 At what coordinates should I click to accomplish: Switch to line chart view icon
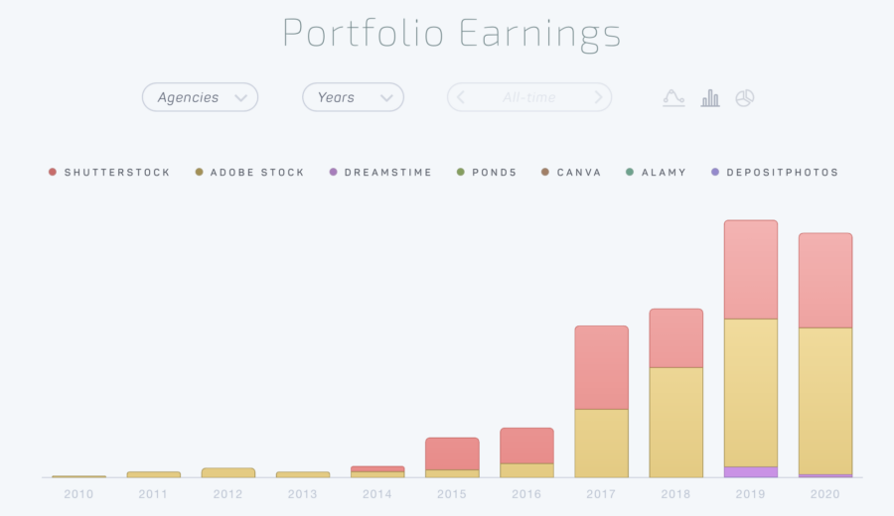[x=673, y=98]
